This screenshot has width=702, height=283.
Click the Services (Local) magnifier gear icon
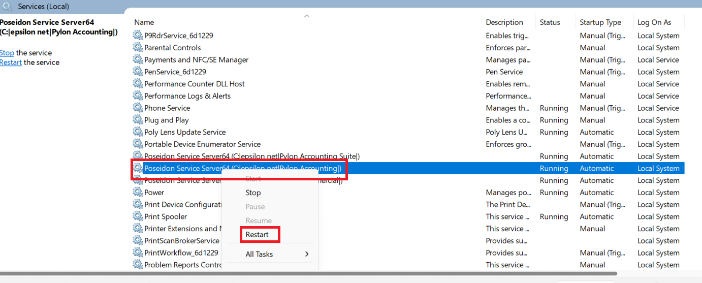click(x=8, y=7)
